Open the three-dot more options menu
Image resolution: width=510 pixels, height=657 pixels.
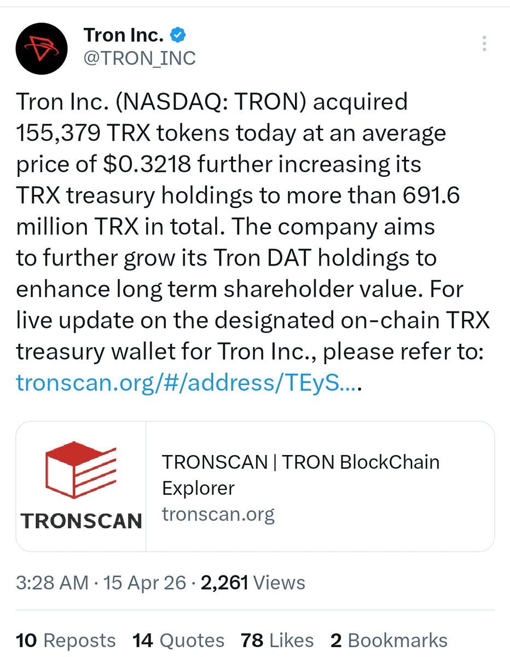(x=484, y=44)
